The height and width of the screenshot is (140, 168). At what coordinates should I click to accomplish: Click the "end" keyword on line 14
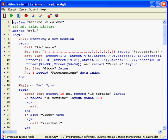[x=21, y=77]
